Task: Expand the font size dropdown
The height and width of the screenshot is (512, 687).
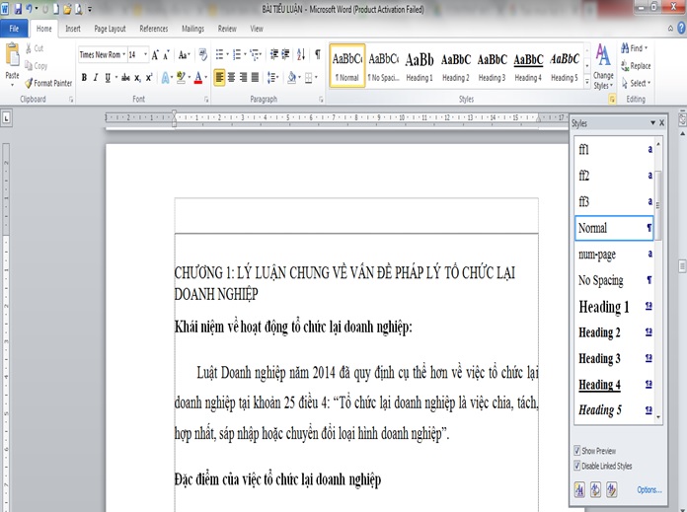Action: (146, 54)
